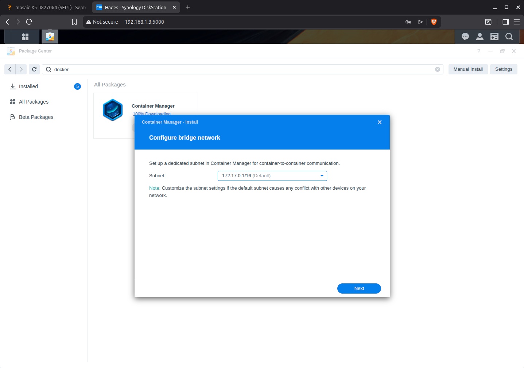Click the browser forward arrow
The height and width of the screenshot is (368, 524).
18,22
